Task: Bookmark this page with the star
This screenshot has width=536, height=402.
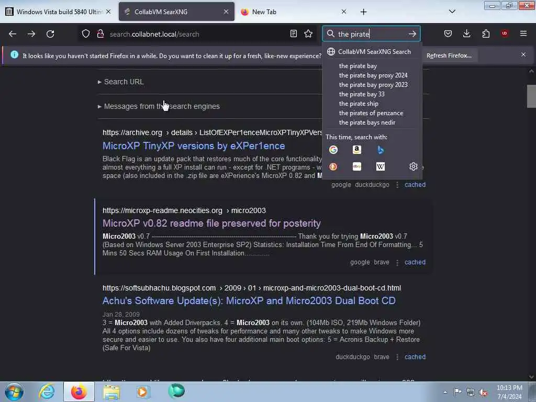Action: (308, 34)
